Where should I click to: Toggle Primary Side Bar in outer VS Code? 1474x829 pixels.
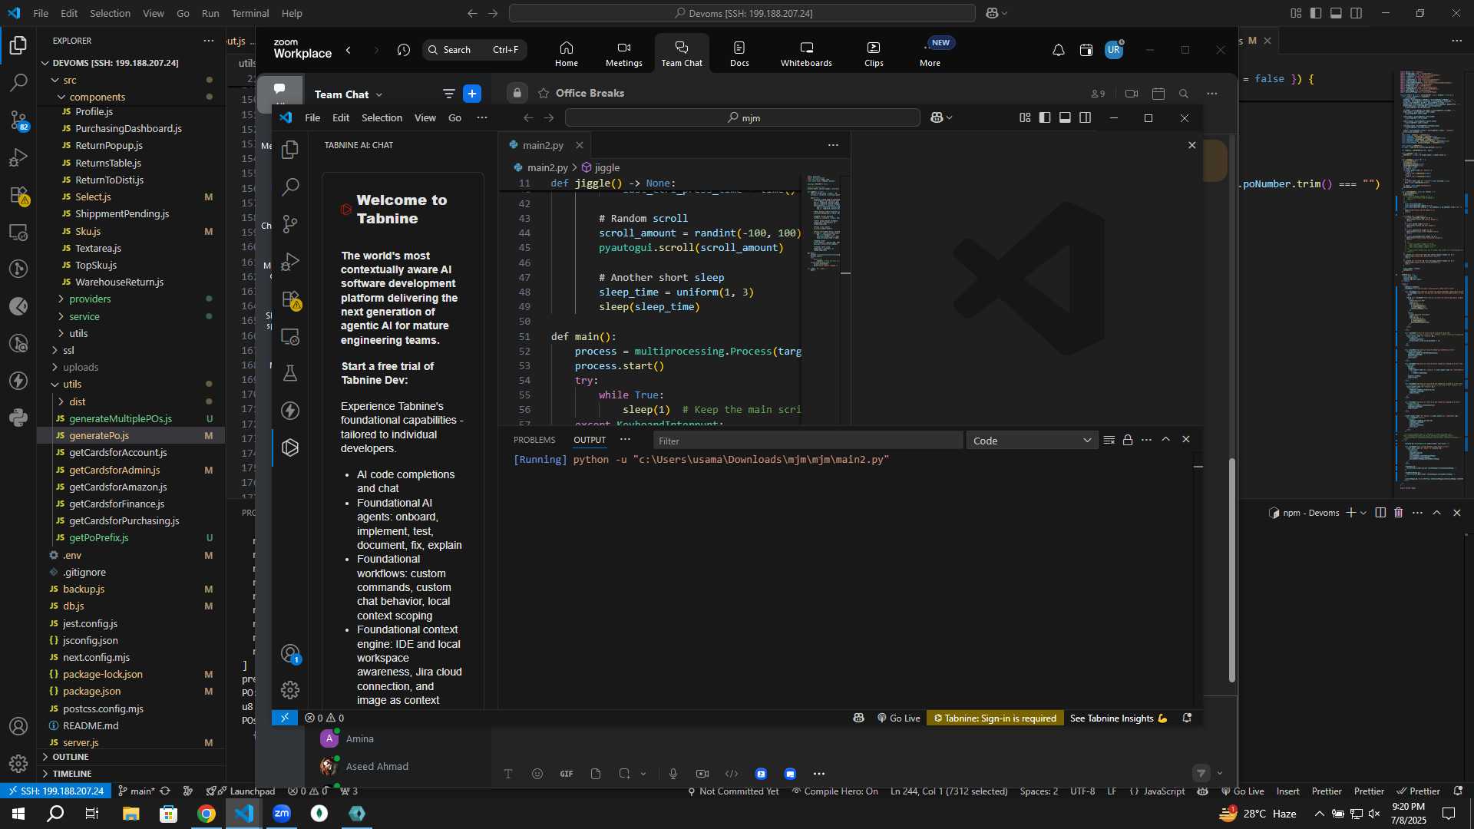pyautogui.click(x=1316, y=13)
